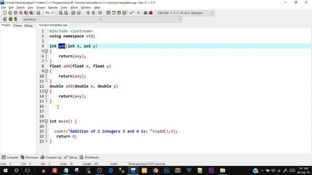Screen dimensions: 312x175
Task: Click the Run window icon
Action: click(x=114, y=13)
